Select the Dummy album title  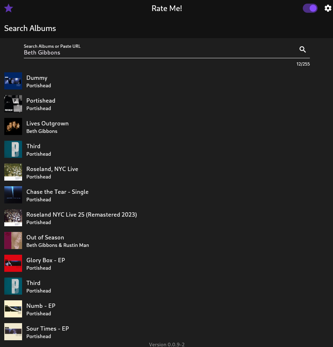(37, 78)
